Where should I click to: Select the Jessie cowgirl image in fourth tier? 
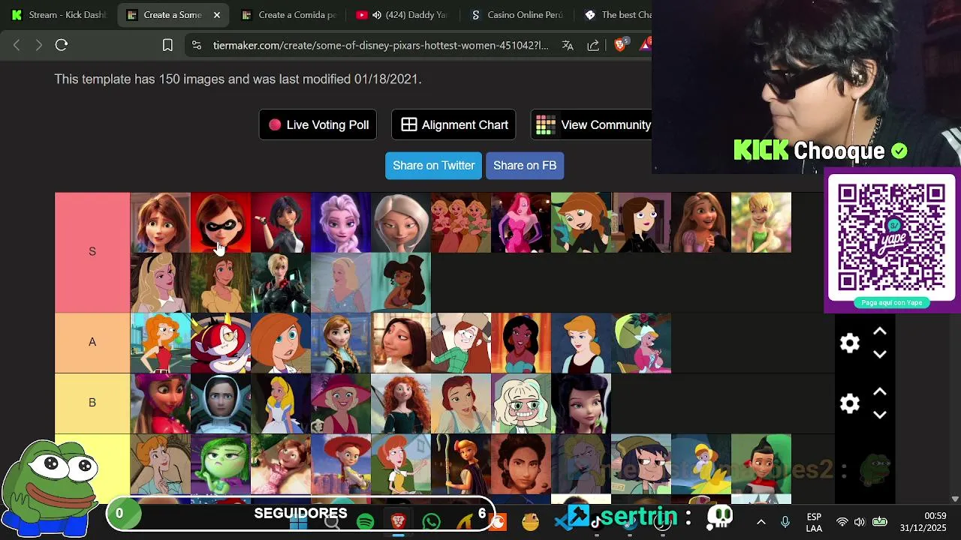[341, 464]
